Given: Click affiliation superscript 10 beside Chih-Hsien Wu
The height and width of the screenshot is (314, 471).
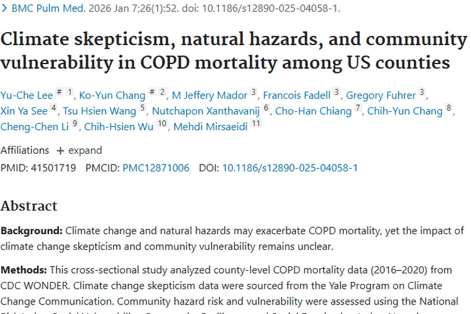Looking at the screenshot, I should [x=162, y=124].
